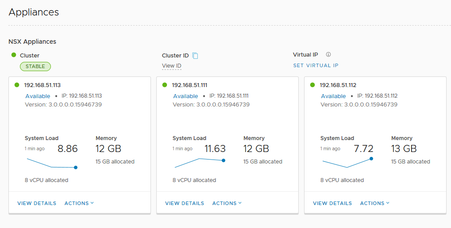
Task: Expand ACTIONS dropdown for 192.168.51.113
Action: pos(79,203)
